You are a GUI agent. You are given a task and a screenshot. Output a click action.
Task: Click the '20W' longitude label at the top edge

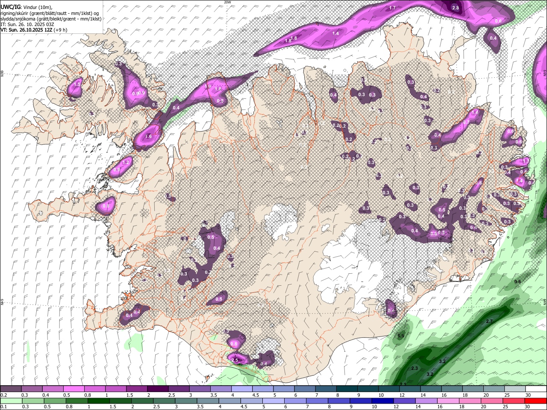(x=227, y=2)
